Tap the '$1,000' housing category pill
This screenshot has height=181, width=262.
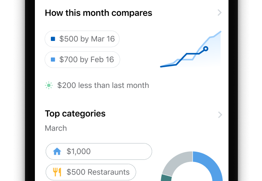tap(99, 152)
